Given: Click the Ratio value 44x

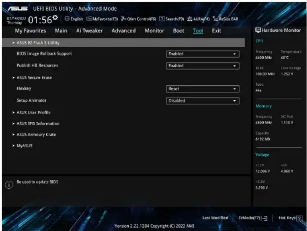Looking at the screenshot, I should click(x=258, y=90).
